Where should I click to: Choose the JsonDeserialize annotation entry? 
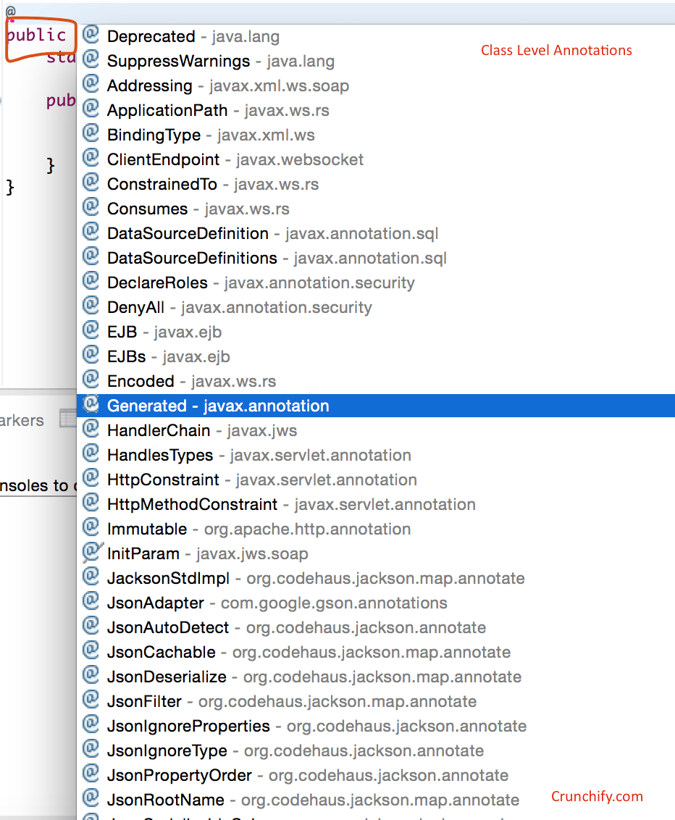[x=314, y=677]
